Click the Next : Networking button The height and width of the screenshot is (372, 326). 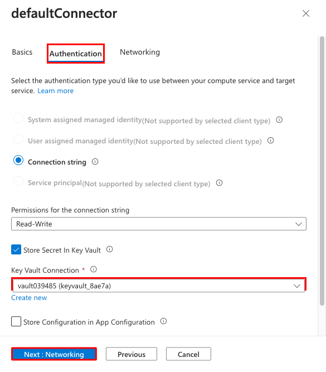coord(54,354)
